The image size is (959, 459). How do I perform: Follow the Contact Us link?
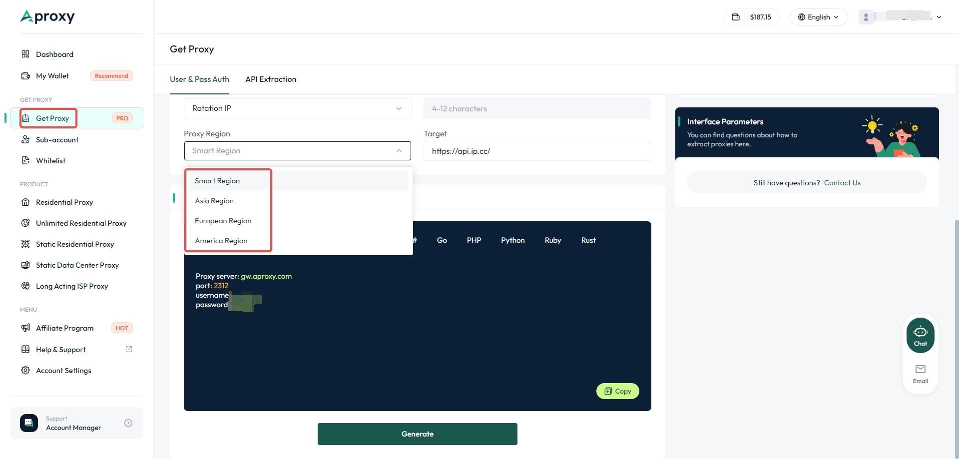(x=842, y=183)
